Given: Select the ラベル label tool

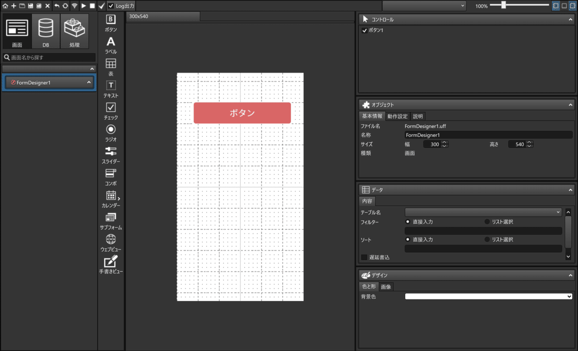Looking at the screenshot, I should coord(111,45).
